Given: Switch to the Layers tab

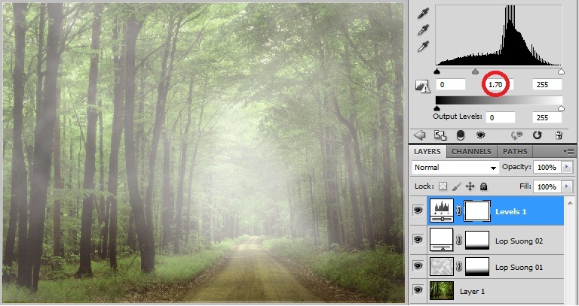Looking at the screenshot, I should point(427,151).
